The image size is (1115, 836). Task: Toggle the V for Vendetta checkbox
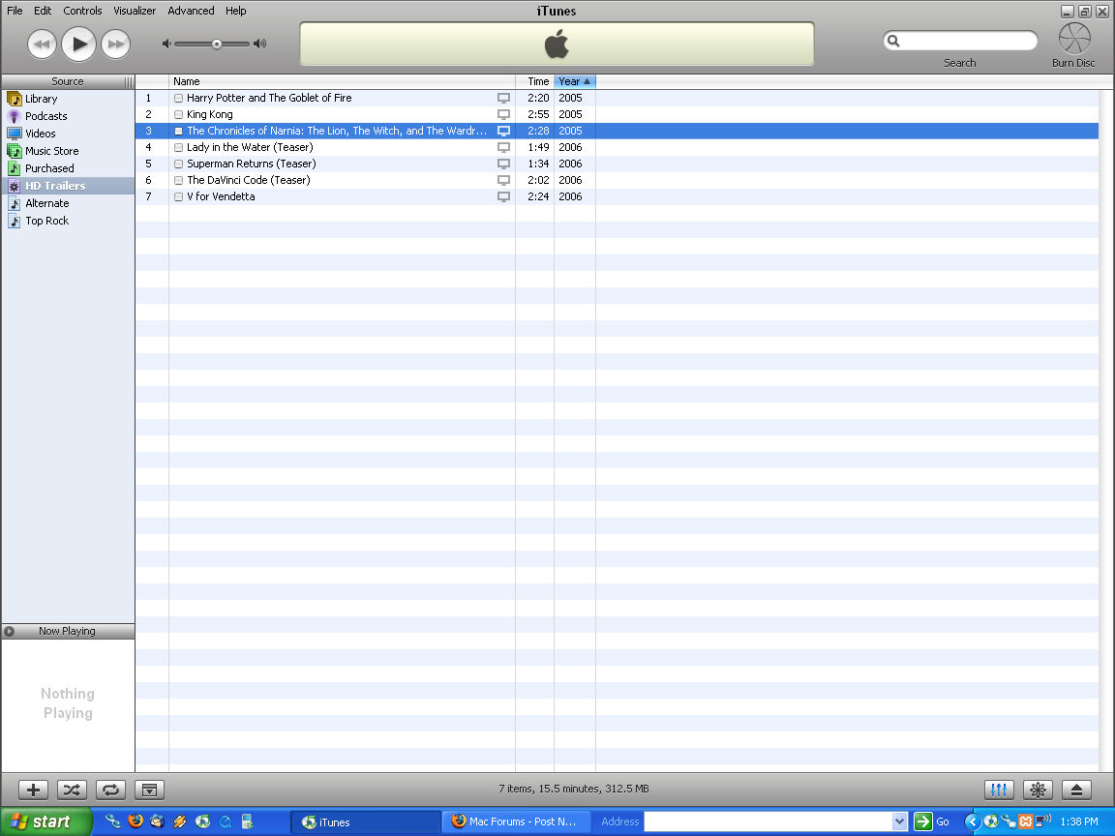pyautogui.click(x=178, y=197)
